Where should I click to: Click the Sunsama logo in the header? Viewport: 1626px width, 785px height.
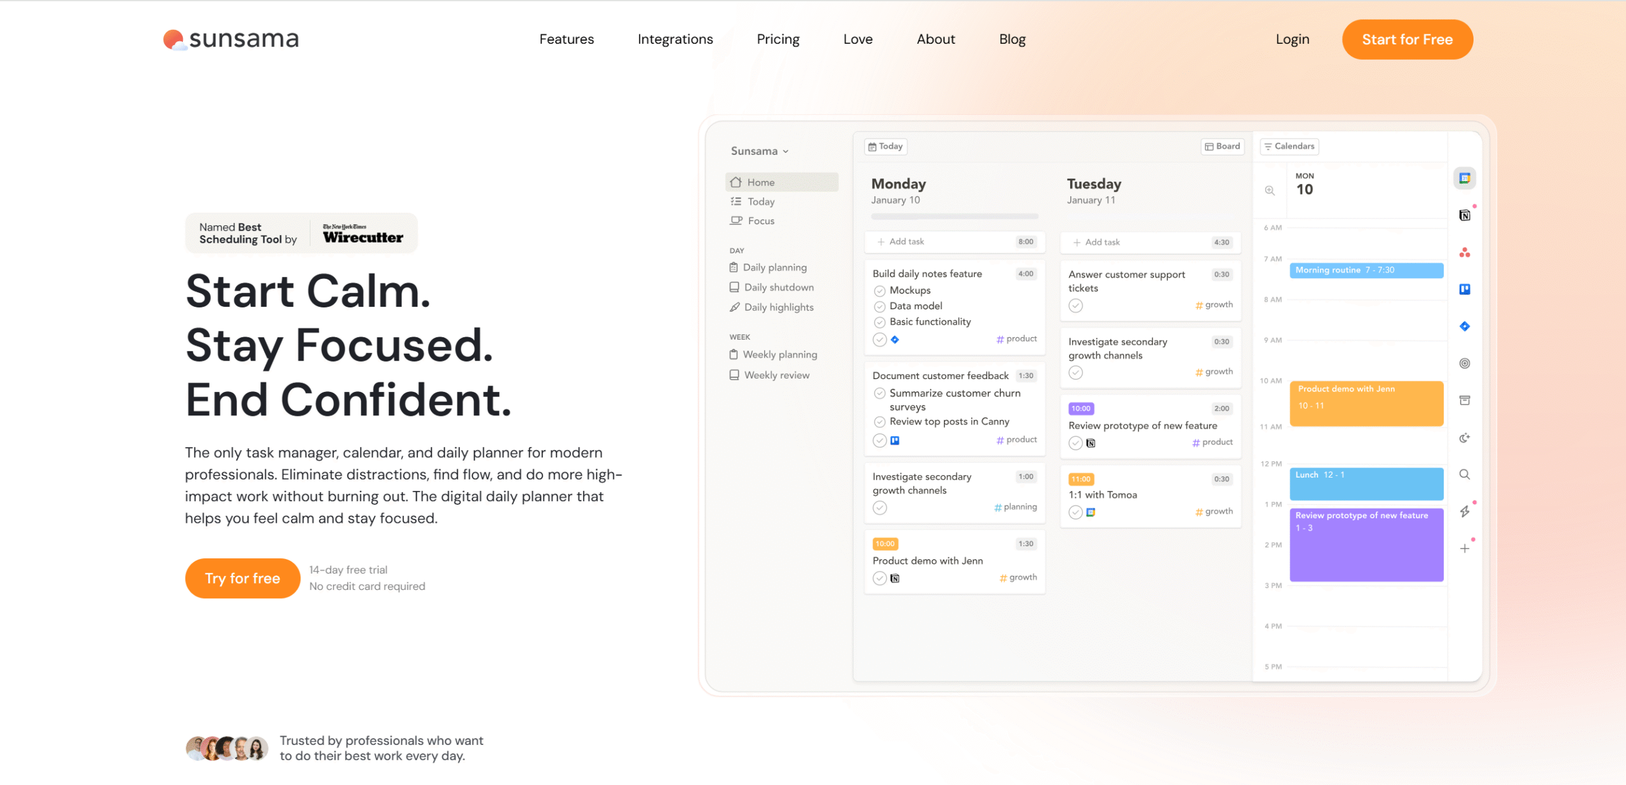pos(231,39)
